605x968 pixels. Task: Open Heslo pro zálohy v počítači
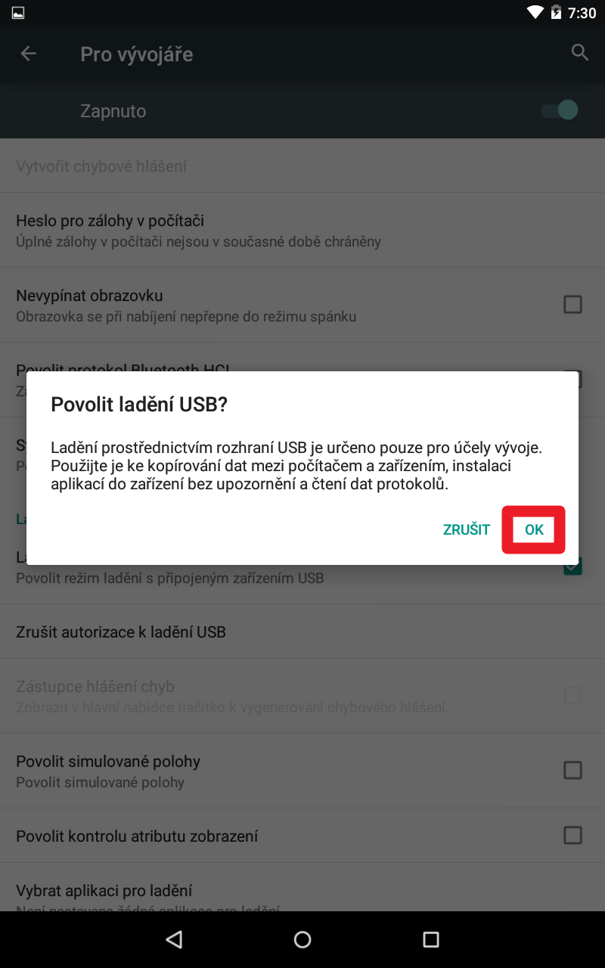(x=302, y=230)
